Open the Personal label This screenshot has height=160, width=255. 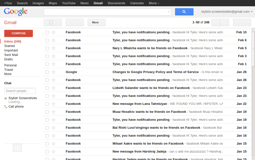click(x=11, y=65)
